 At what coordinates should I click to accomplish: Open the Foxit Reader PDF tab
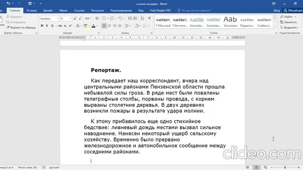click(160, 10)
